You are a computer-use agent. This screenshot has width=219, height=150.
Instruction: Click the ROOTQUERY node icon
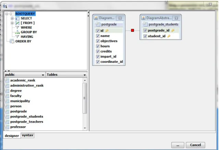[x=12, y=14]
